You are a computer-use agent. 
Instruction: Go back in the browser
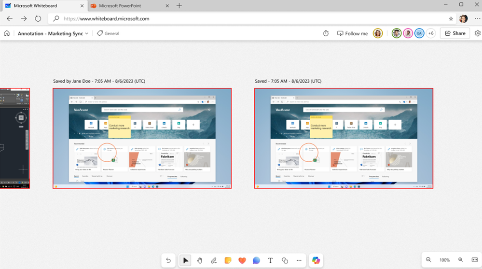(10, 19)
